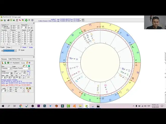Click the green plus add place icon
166x124 pixels.
(x=26, y=66)
